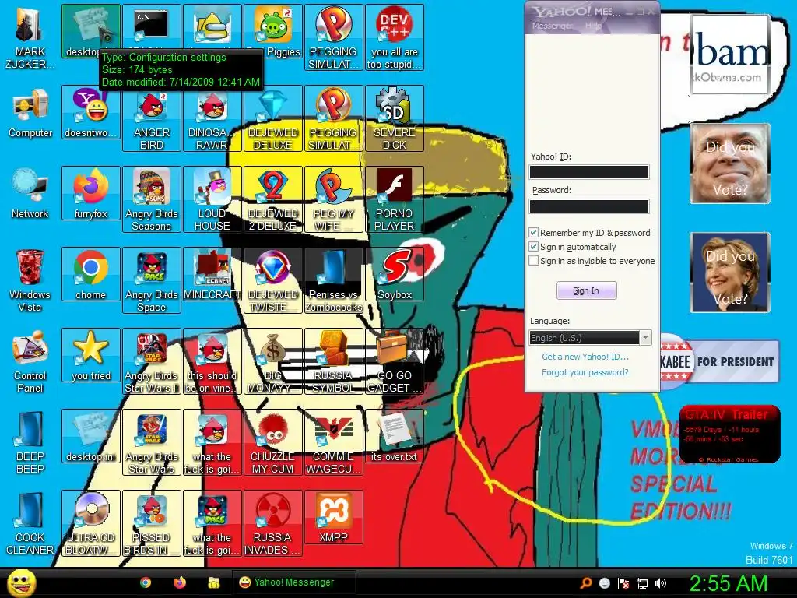Follow the 'Forgot your password?' link
Screen dimensions: 797x598
tap(585, 372)
